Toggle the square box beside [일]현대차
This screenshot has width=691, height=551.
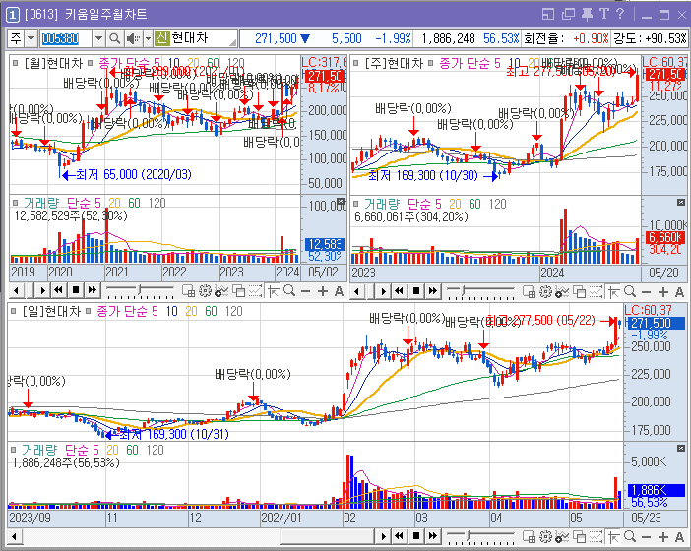click(13, 311)
